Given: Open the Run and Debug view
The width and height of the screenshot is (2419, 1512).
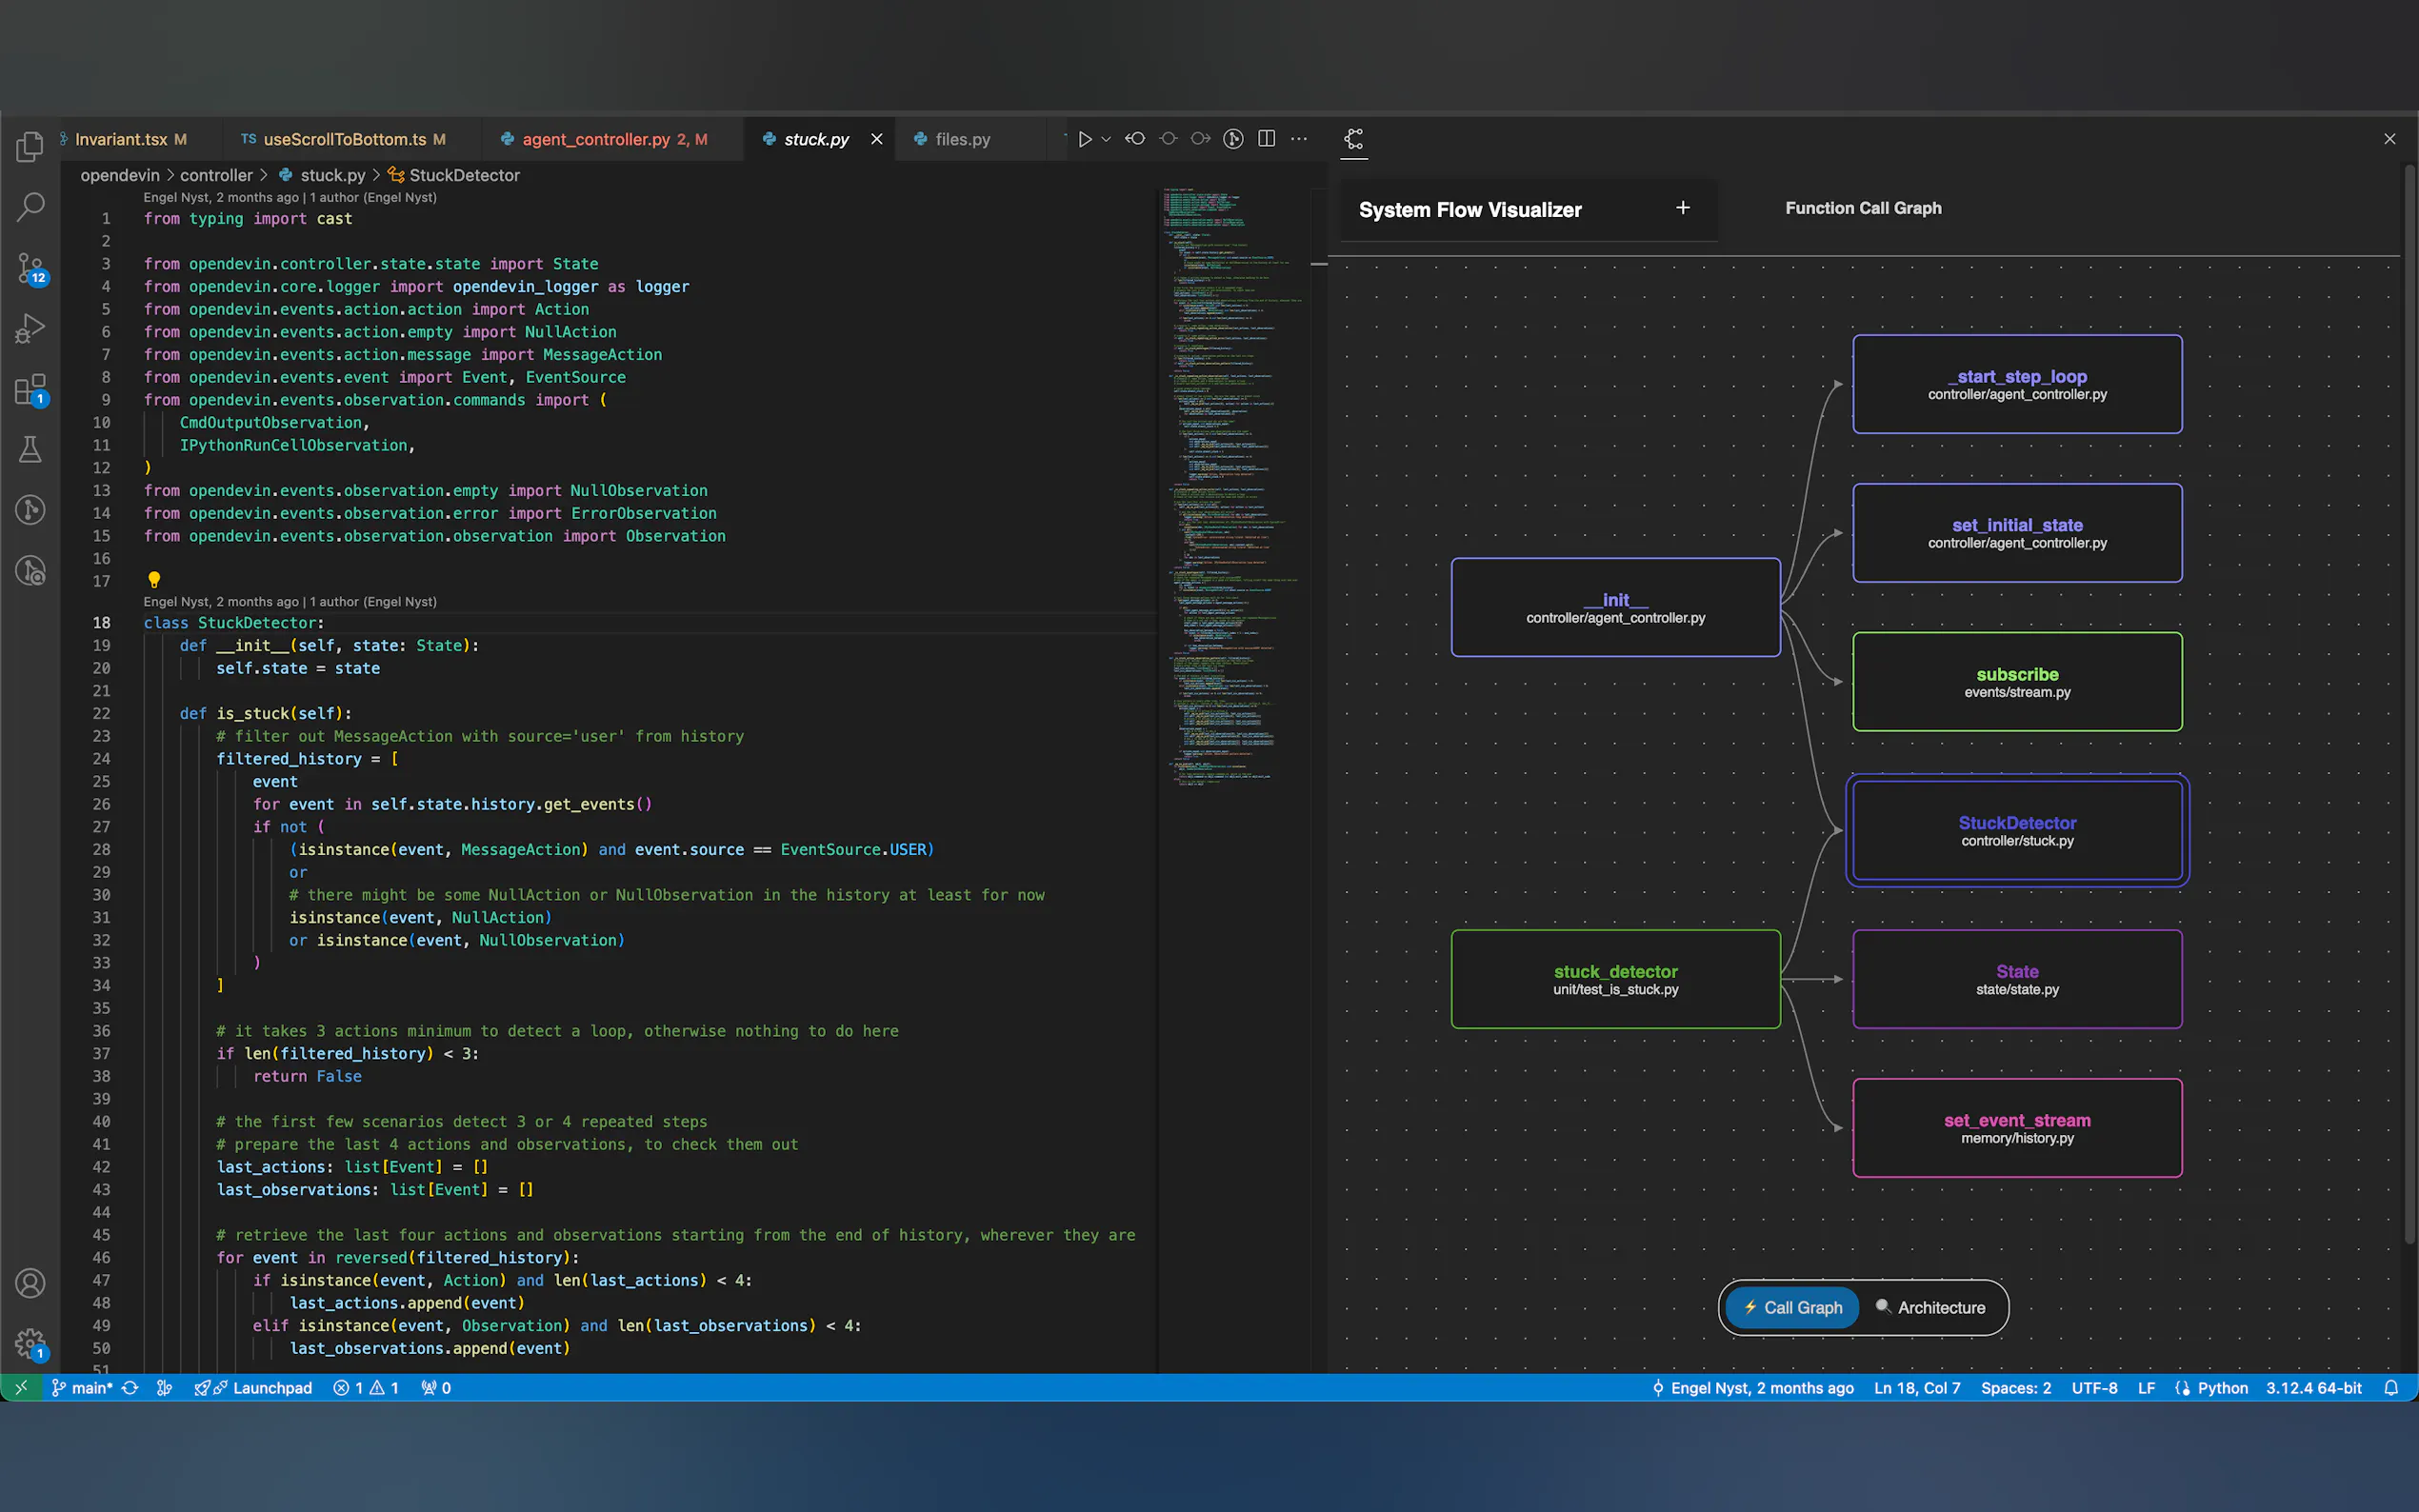Looking at the screenshot, I should (x=30, y=328).
